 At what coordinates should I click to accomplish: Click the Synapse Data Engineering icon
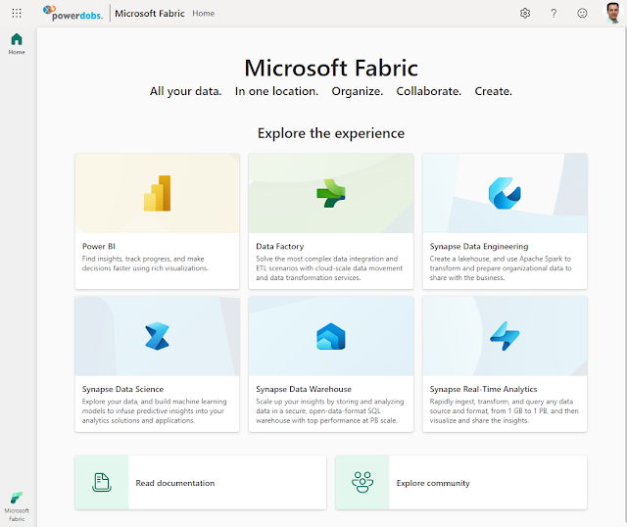tap(505, 193)
